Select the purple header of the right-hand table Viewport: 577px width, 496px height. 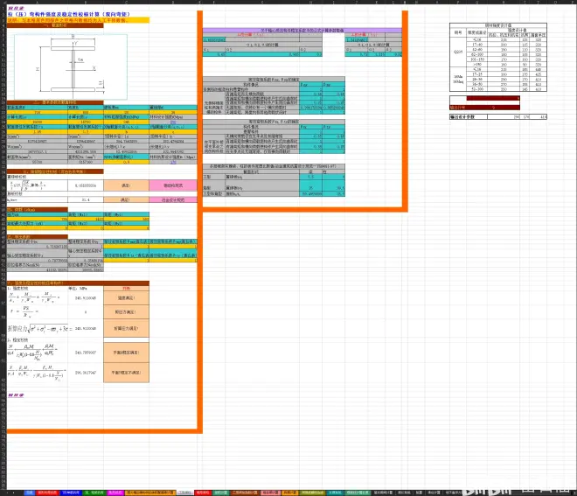[x=302, y=31]
